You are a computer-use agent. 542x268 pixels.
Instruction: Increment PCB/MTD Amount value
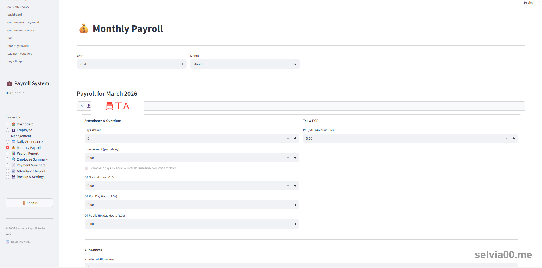[x=514, y=139]
